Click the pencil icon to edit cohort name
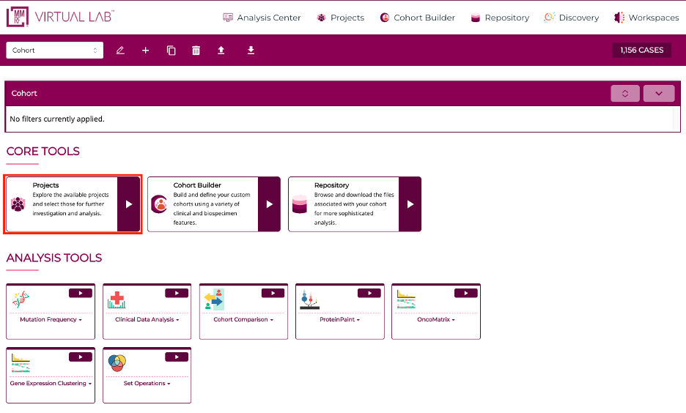 [x=120, y=51]
